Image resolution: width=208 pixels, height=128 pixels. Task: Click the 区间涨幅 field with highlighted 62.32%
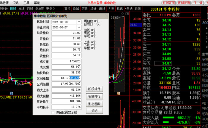coord(67,78)
